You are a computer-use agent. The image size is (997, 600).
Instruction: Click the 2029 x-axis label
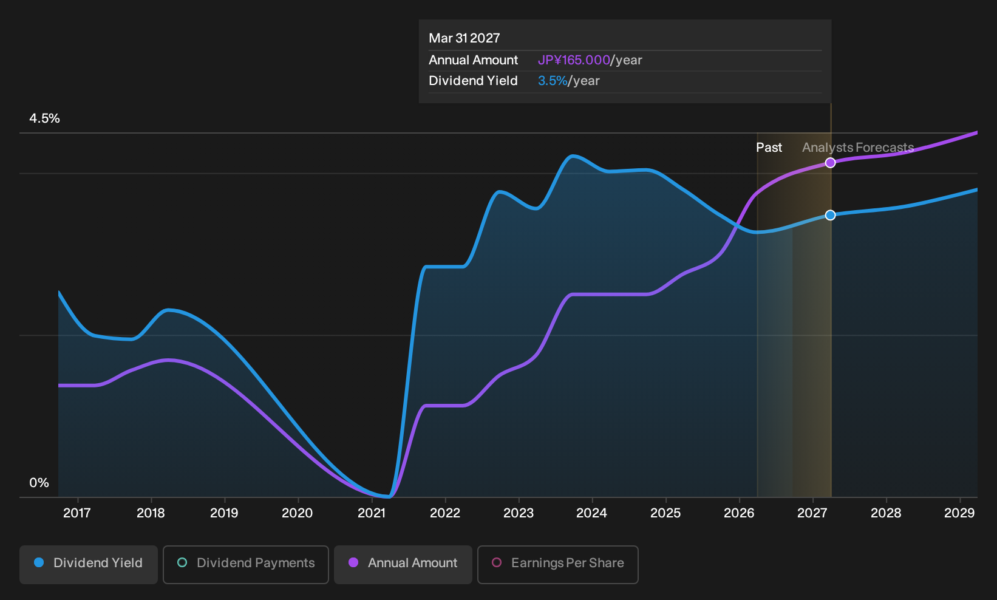[x=959, y=513]
